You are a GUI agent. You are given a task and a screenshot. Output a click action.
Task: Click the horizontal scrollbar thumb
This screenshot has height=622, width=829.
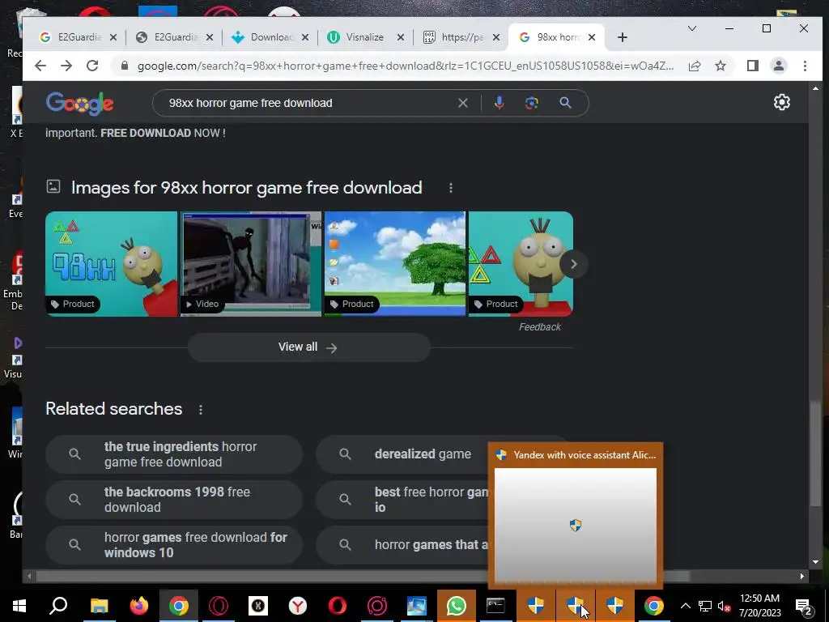[x=363, y=576]
